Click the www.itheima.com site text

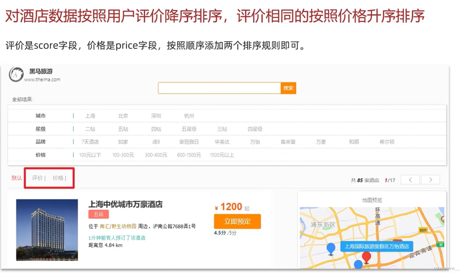pyautogui.click(x=42, y=80)
